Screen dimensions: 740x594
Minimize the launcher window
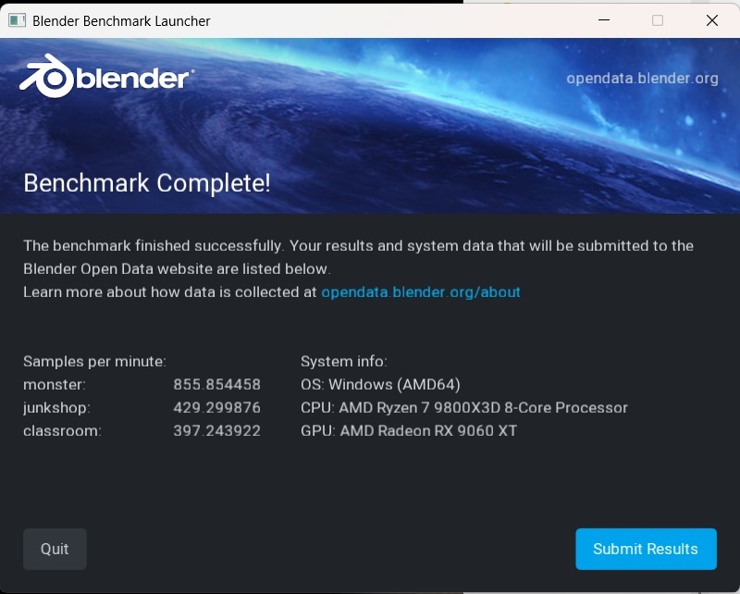(603, 19)
